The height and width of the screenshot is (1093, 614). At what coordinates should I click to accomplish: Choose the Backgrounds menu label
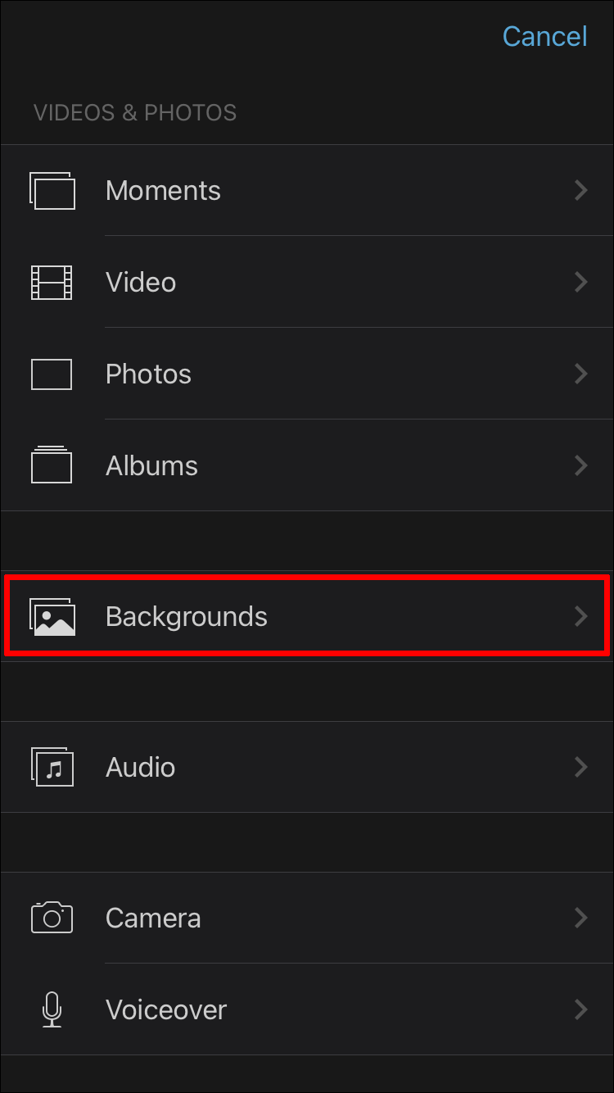[x=187, y=616]
